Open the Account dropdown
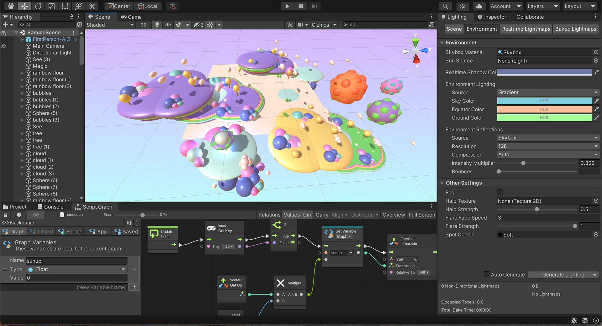The image size is (602, 326). 505,6
